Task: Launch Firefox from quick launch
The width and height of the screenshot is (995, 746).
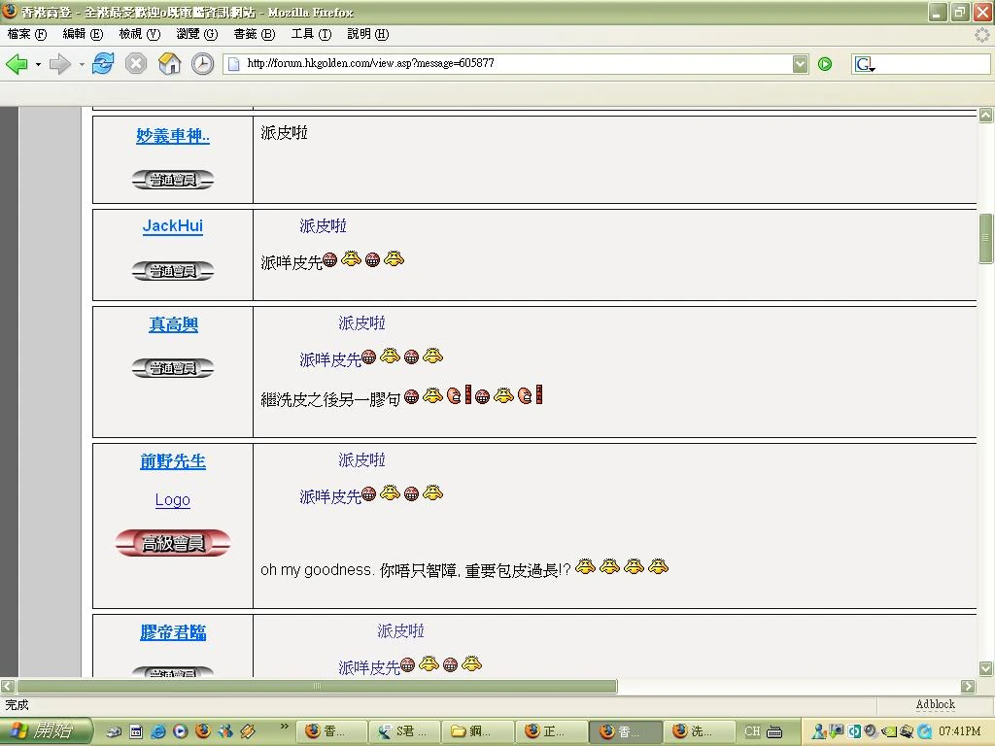Action: click(x=203, y=731)
